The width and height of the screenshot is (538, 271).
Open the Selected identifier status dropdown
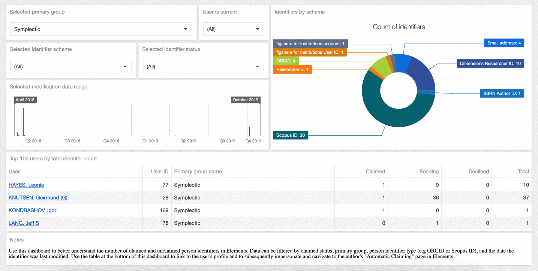pos(204,67)
